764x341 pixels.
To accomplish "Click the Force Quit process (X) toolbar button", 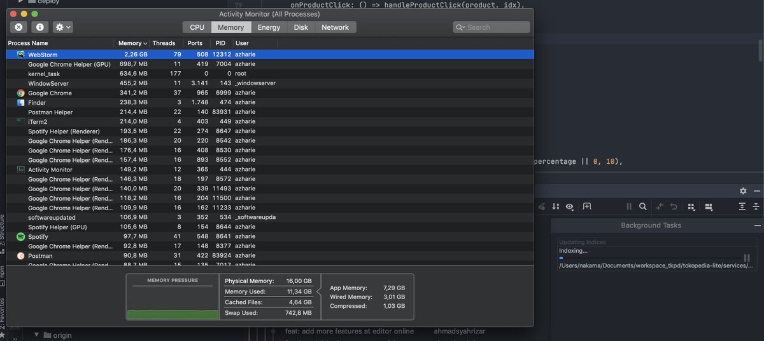I will point(18,27).
